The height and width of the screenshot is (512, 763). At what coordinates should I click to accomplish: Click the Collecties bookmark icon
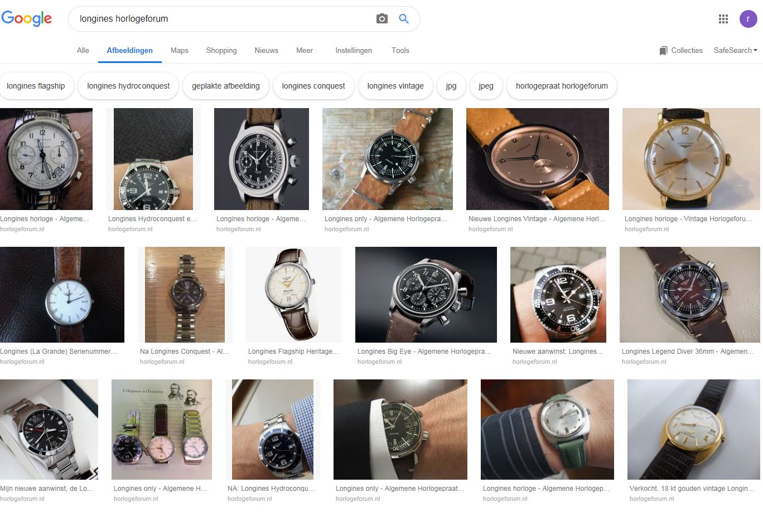[663, 51]
